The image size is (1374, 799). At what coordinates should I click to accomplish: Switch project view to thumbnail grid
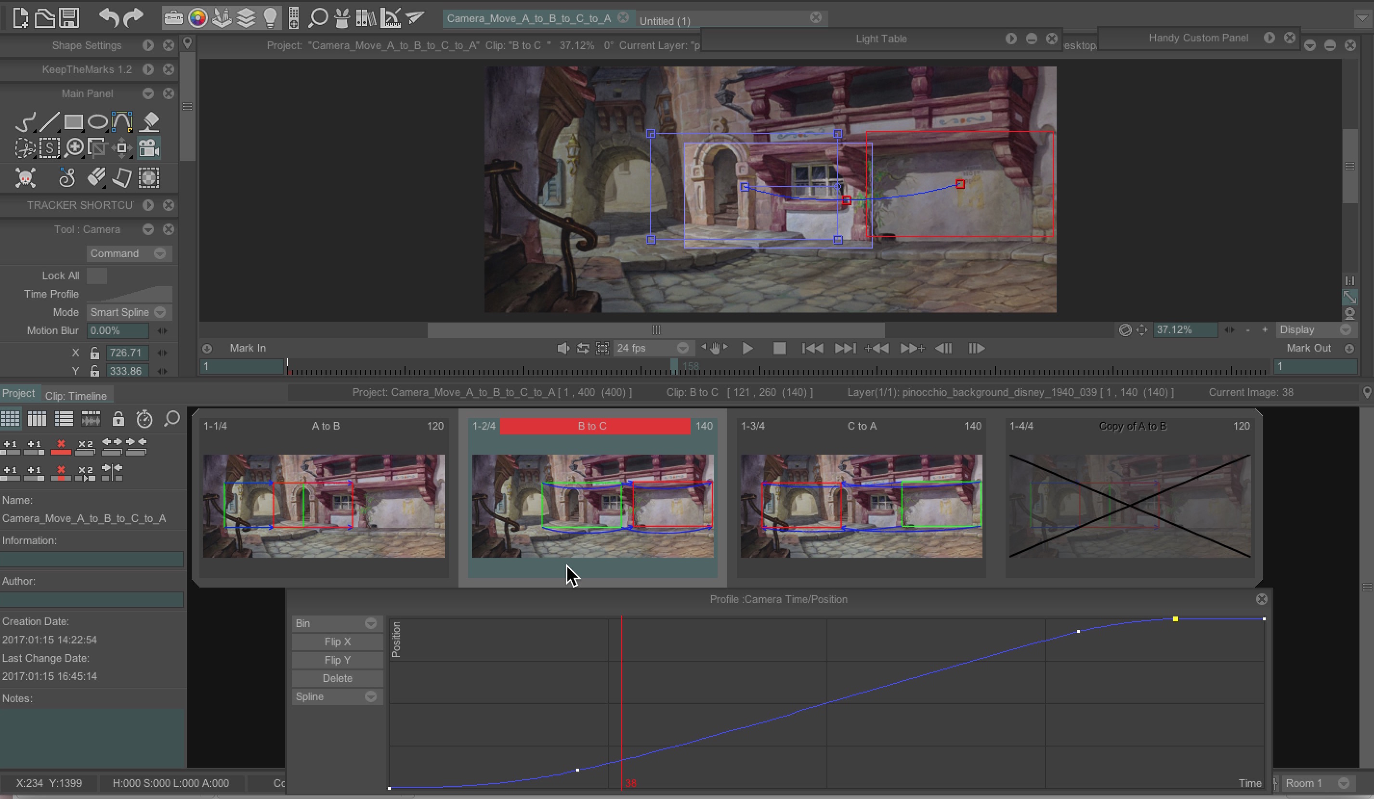(11, 419)
